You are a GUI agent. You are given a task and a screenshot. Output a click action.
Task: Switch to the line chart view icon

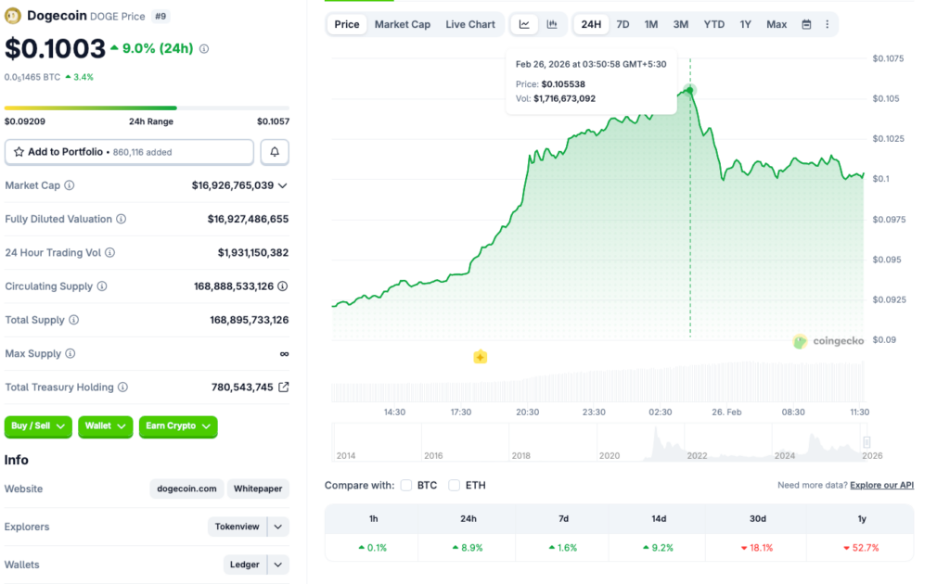[x=524, y=24]
